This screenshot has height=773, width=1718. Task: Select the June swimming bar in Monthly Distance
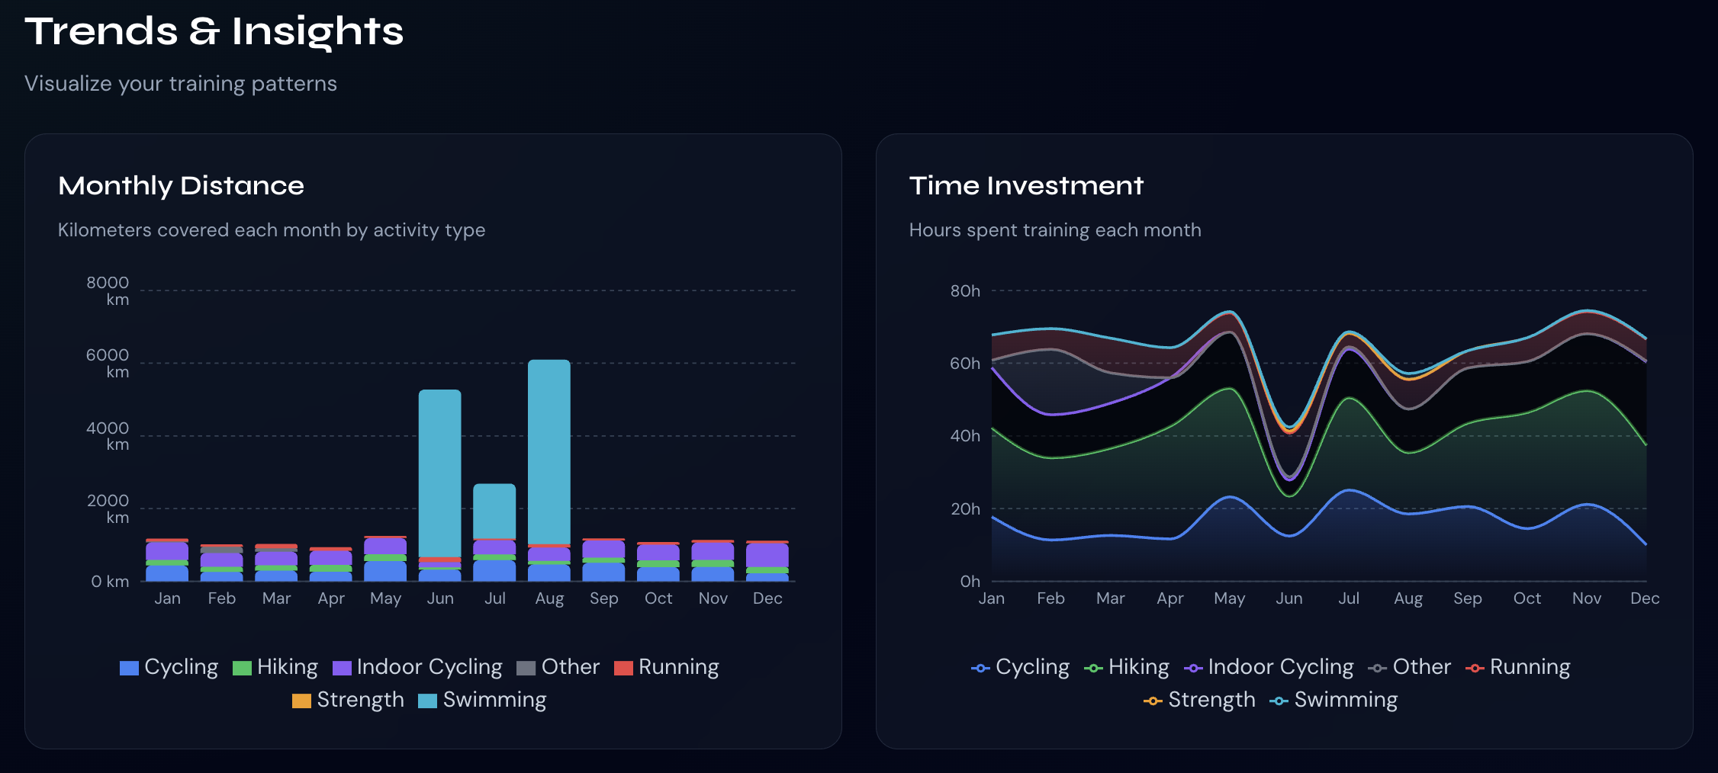[440, 473]
